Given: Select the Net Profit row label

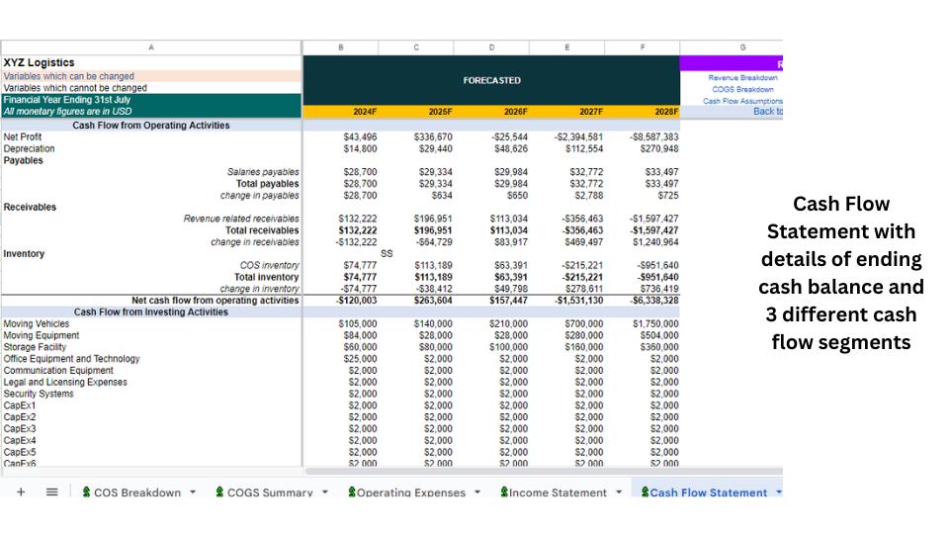Looking at the screenshot, I should tap(23, 136).
